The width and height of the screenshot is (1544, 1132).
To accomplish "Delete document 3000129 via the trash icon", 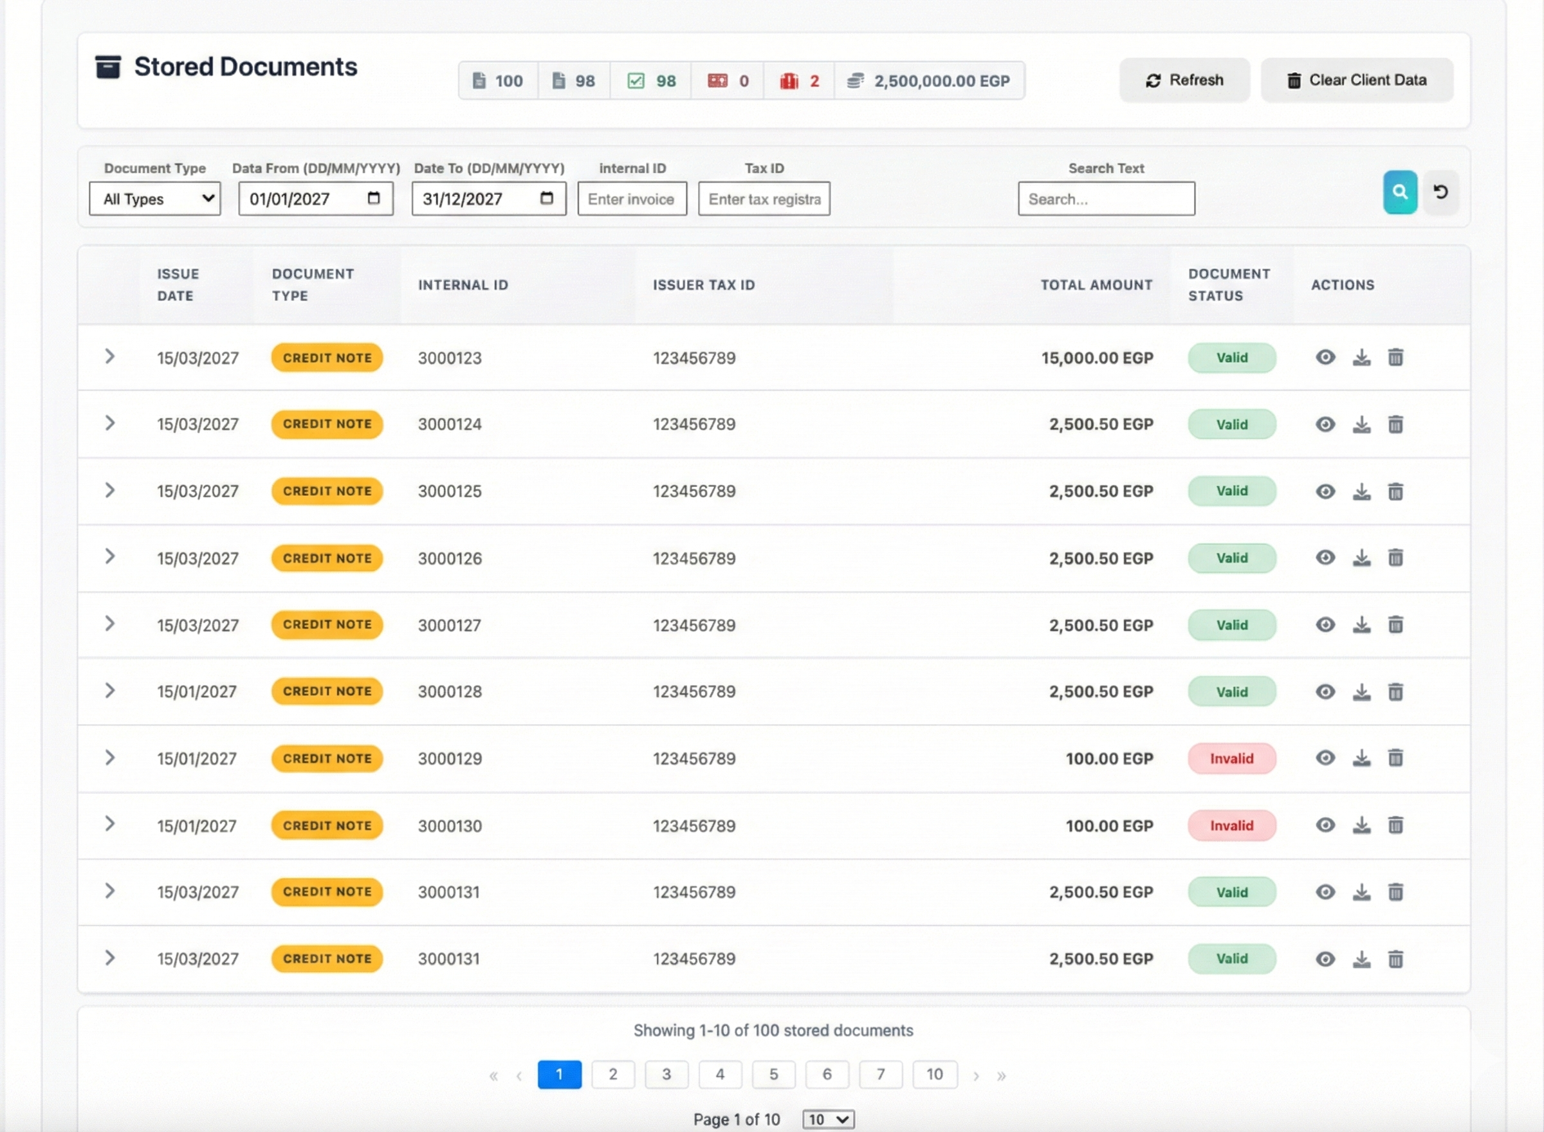I will pos(1396,758).
